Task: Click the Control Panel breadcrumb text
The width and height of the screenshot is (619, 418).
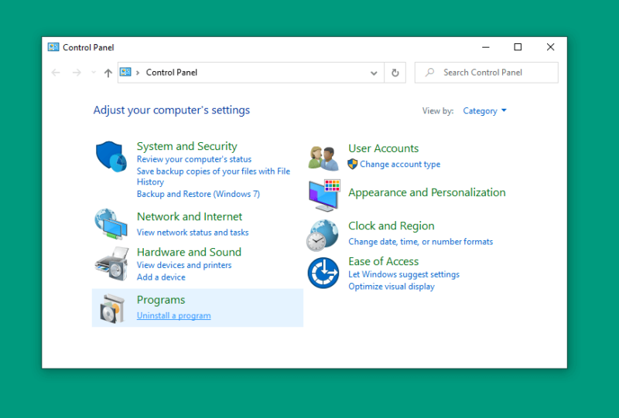Action: coord(171,73)
